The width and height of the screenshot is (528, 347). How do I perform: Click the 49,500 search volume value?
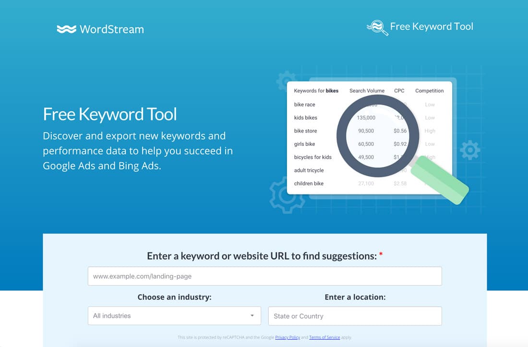coord(366,157)
